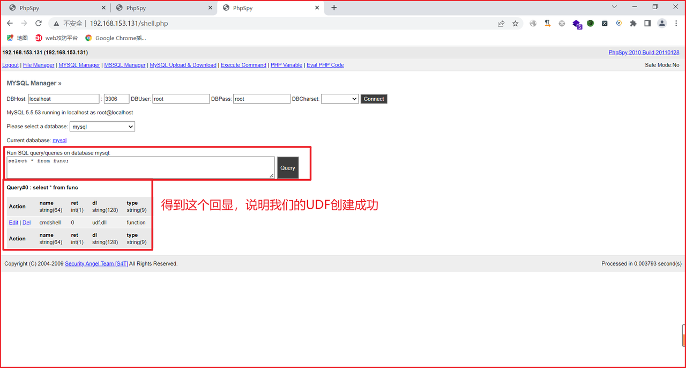
Task: Open the dark X extension icon
Action: pyautogui.click(x=605, y=24)
